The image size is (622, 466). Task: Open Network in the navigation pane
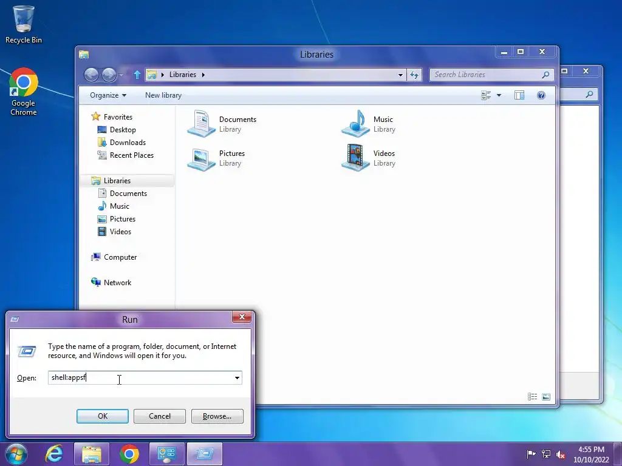tap(117, 283)
